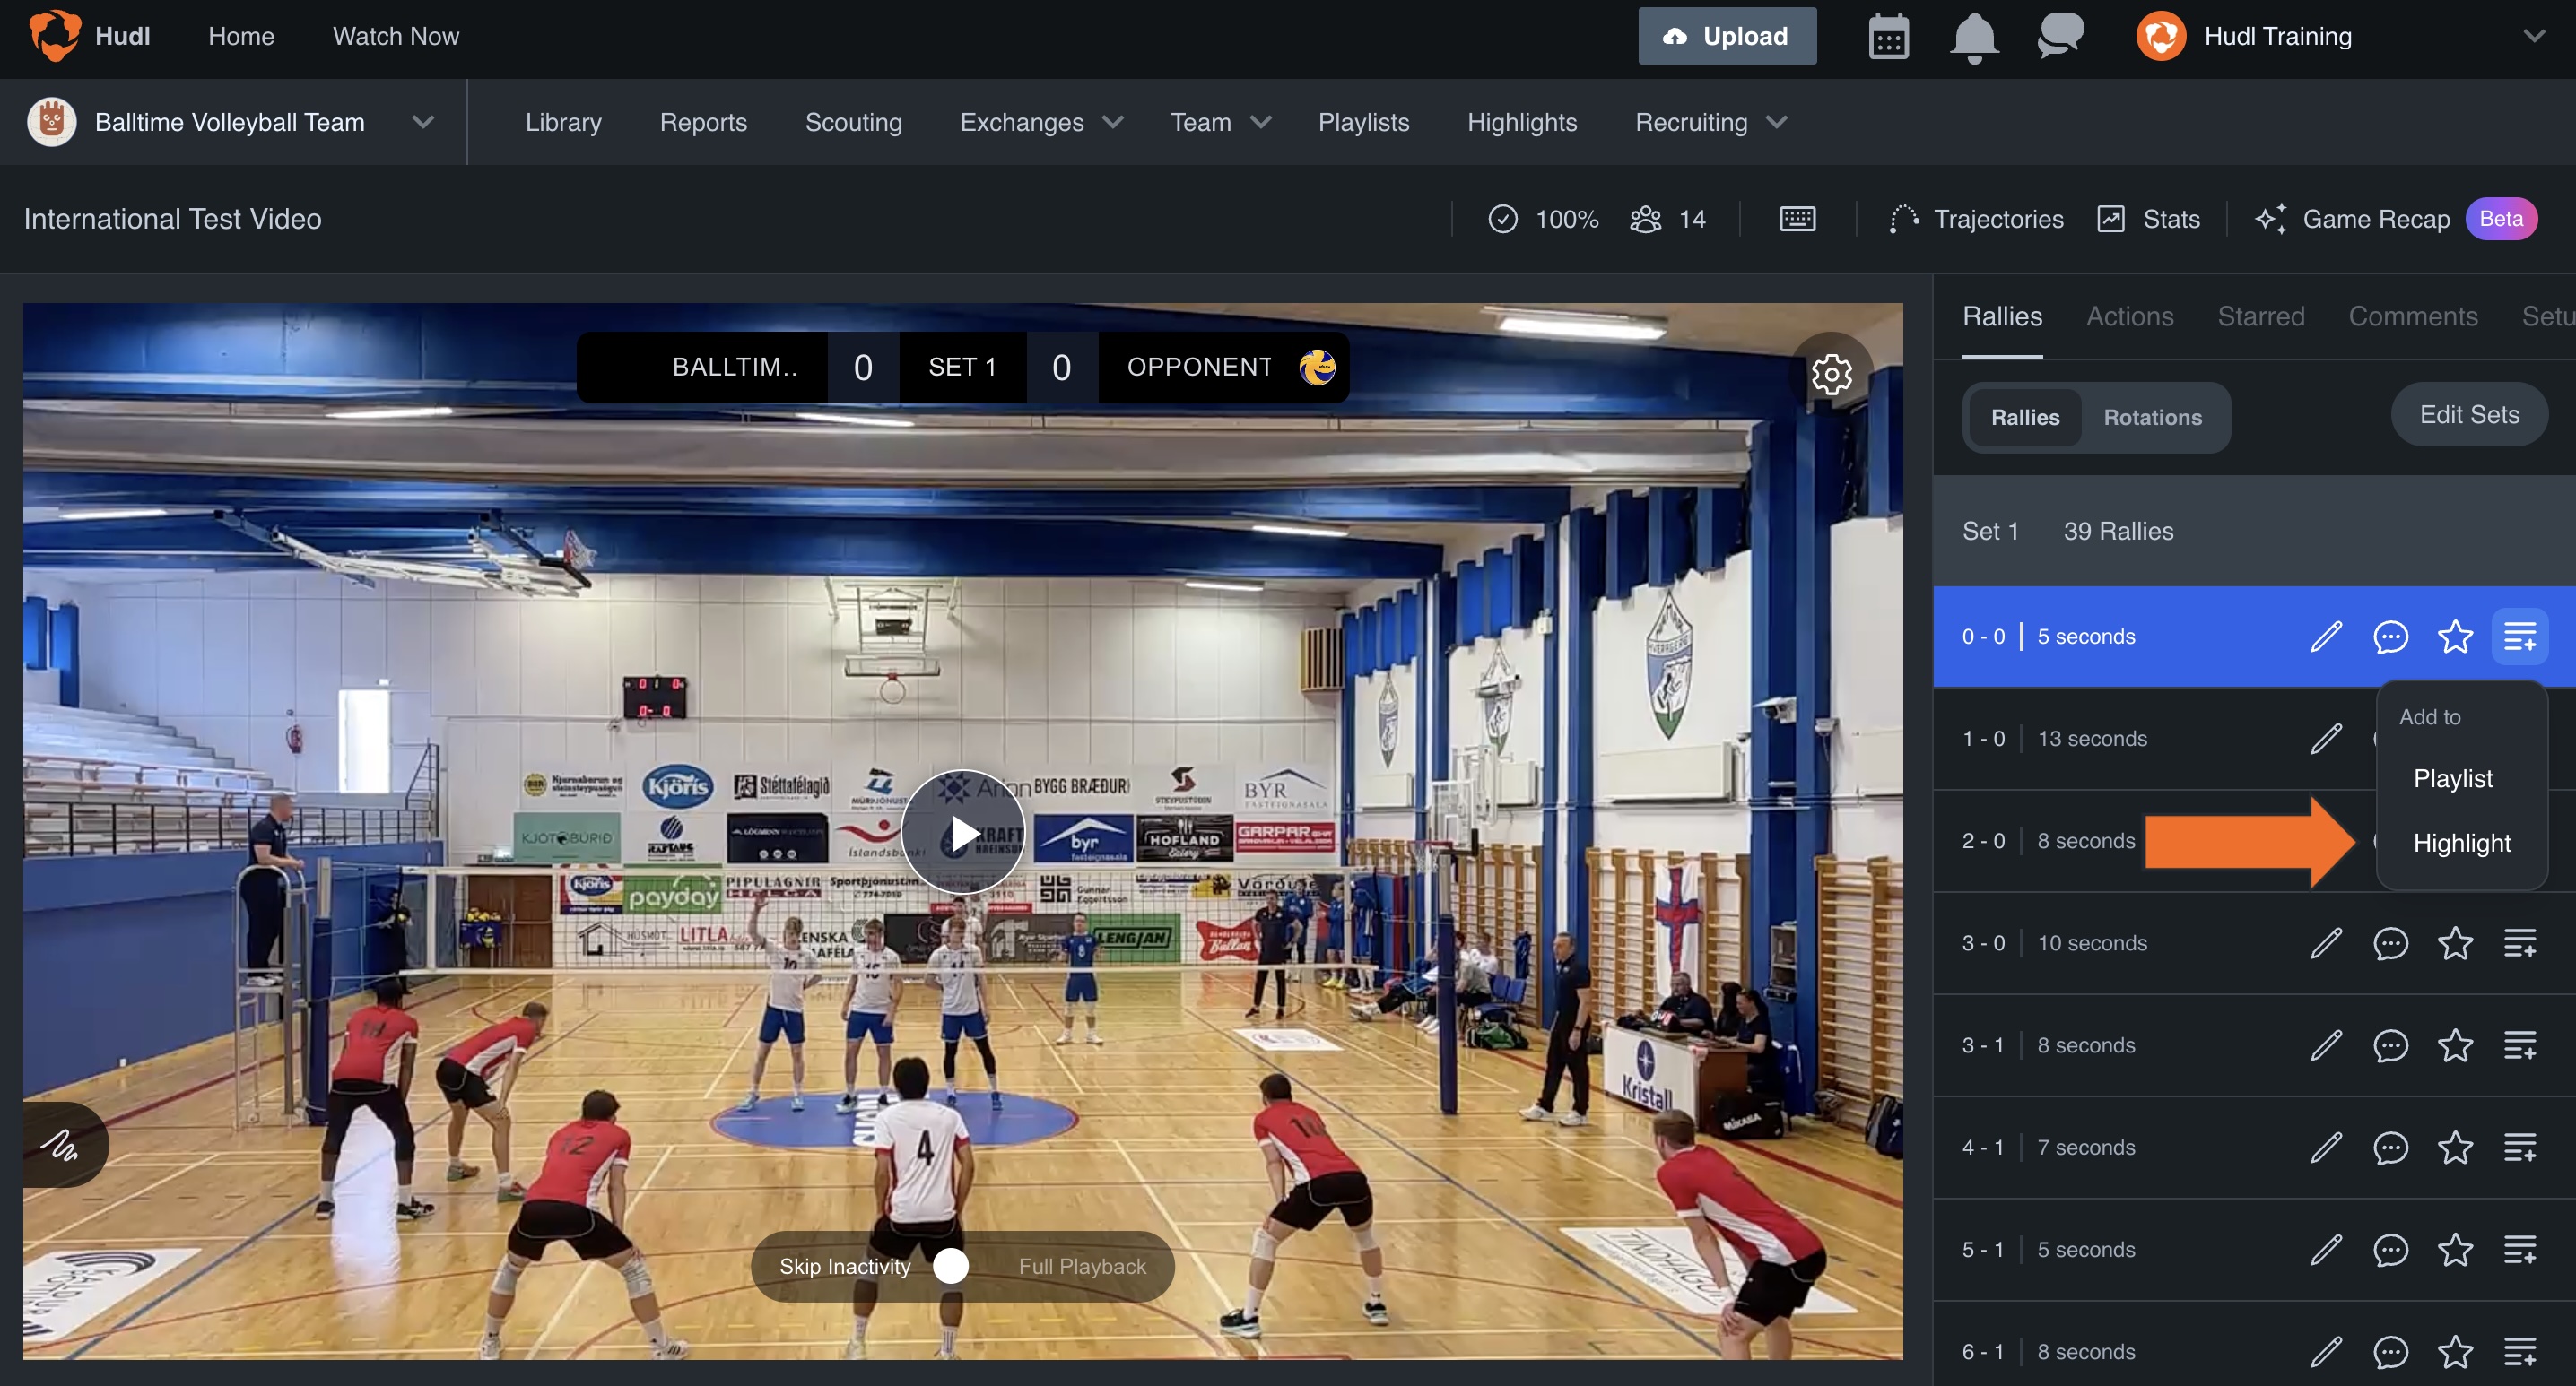
Task: Open messages chat bubble icon
Action: [2060, 36]
